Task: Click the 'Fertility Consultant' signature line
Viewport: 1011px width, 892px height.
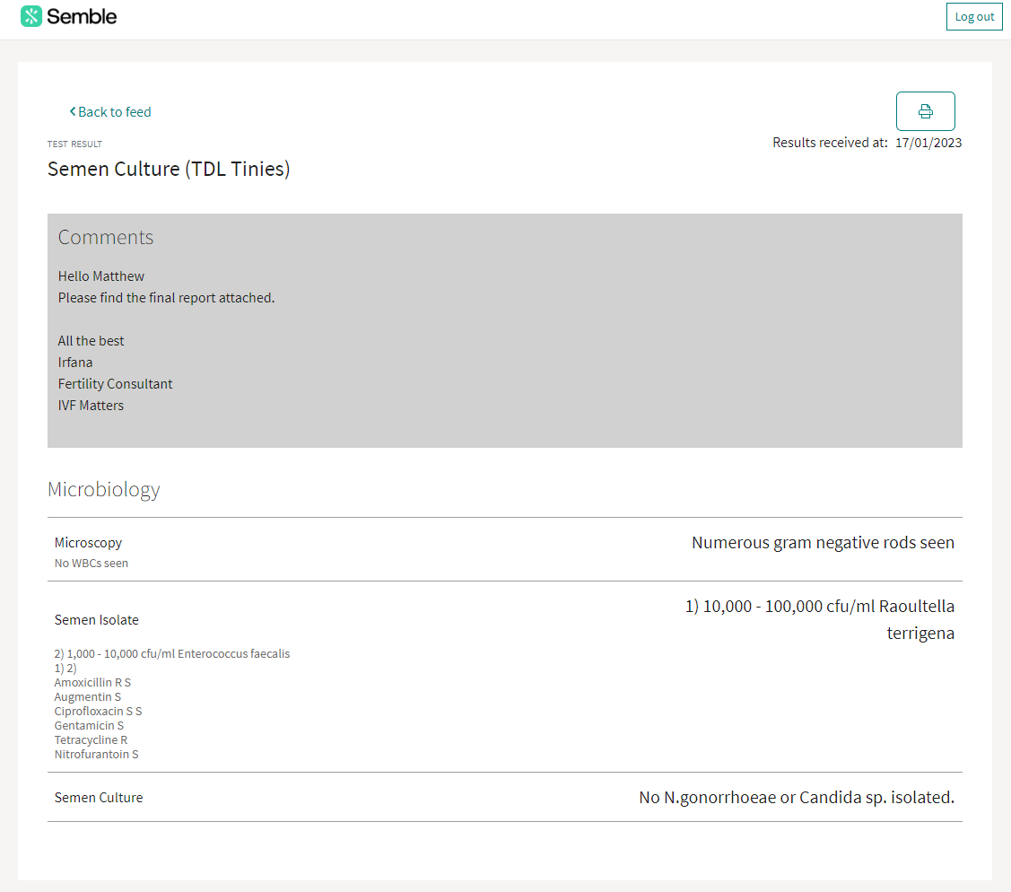Action: [x=116, y=383]
